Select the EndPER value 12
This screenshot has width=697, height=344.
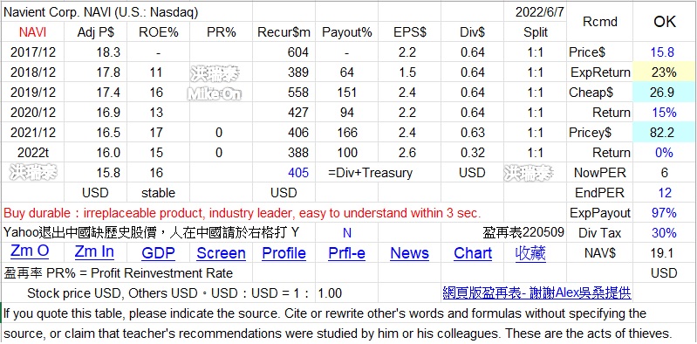pyautogui.click(x=665, y=193)
